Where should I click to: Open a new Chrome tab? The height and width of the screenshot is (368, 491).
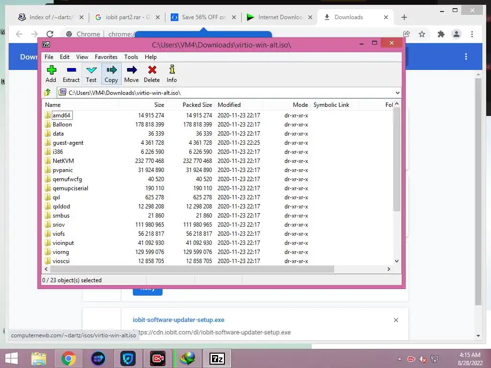(404, 17)
